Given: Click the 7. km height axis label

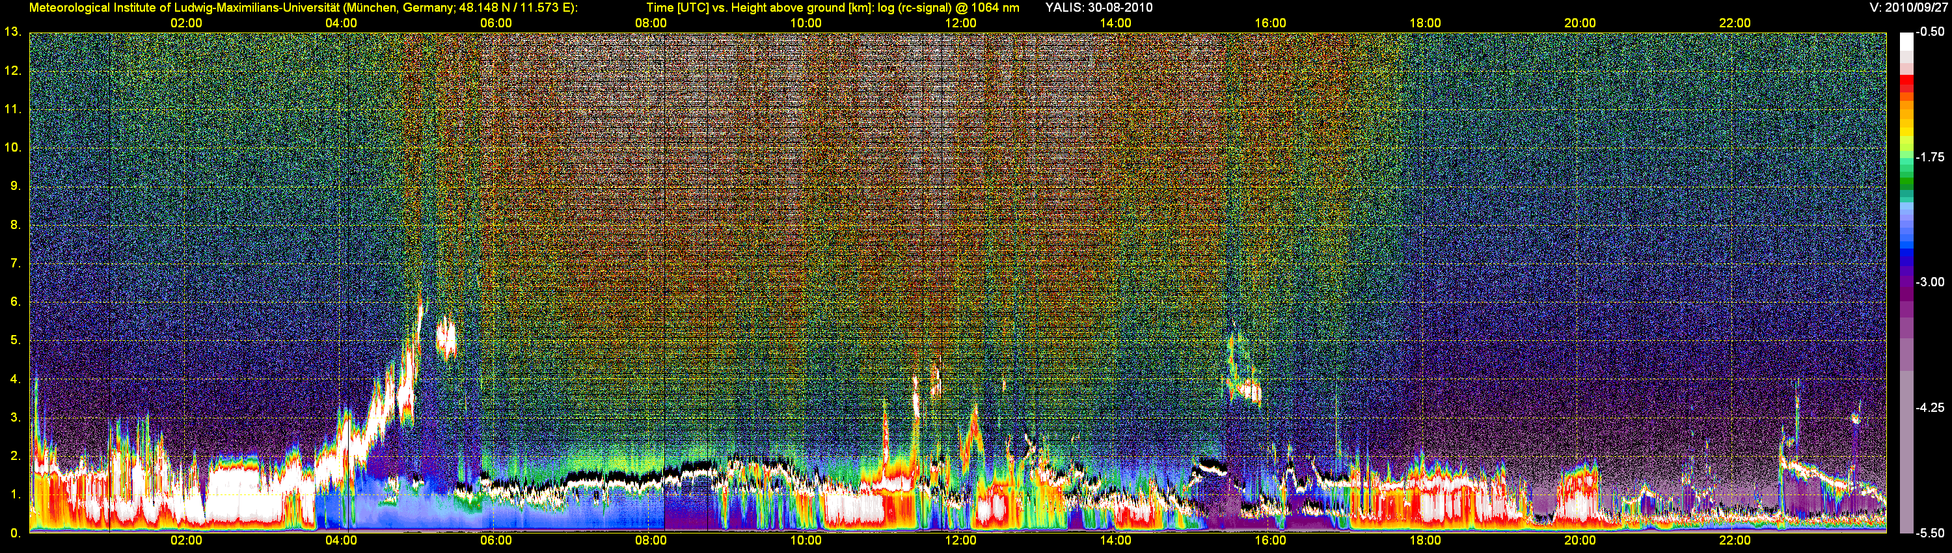Looking at the screenshot, I should click(x=15, y=263).
